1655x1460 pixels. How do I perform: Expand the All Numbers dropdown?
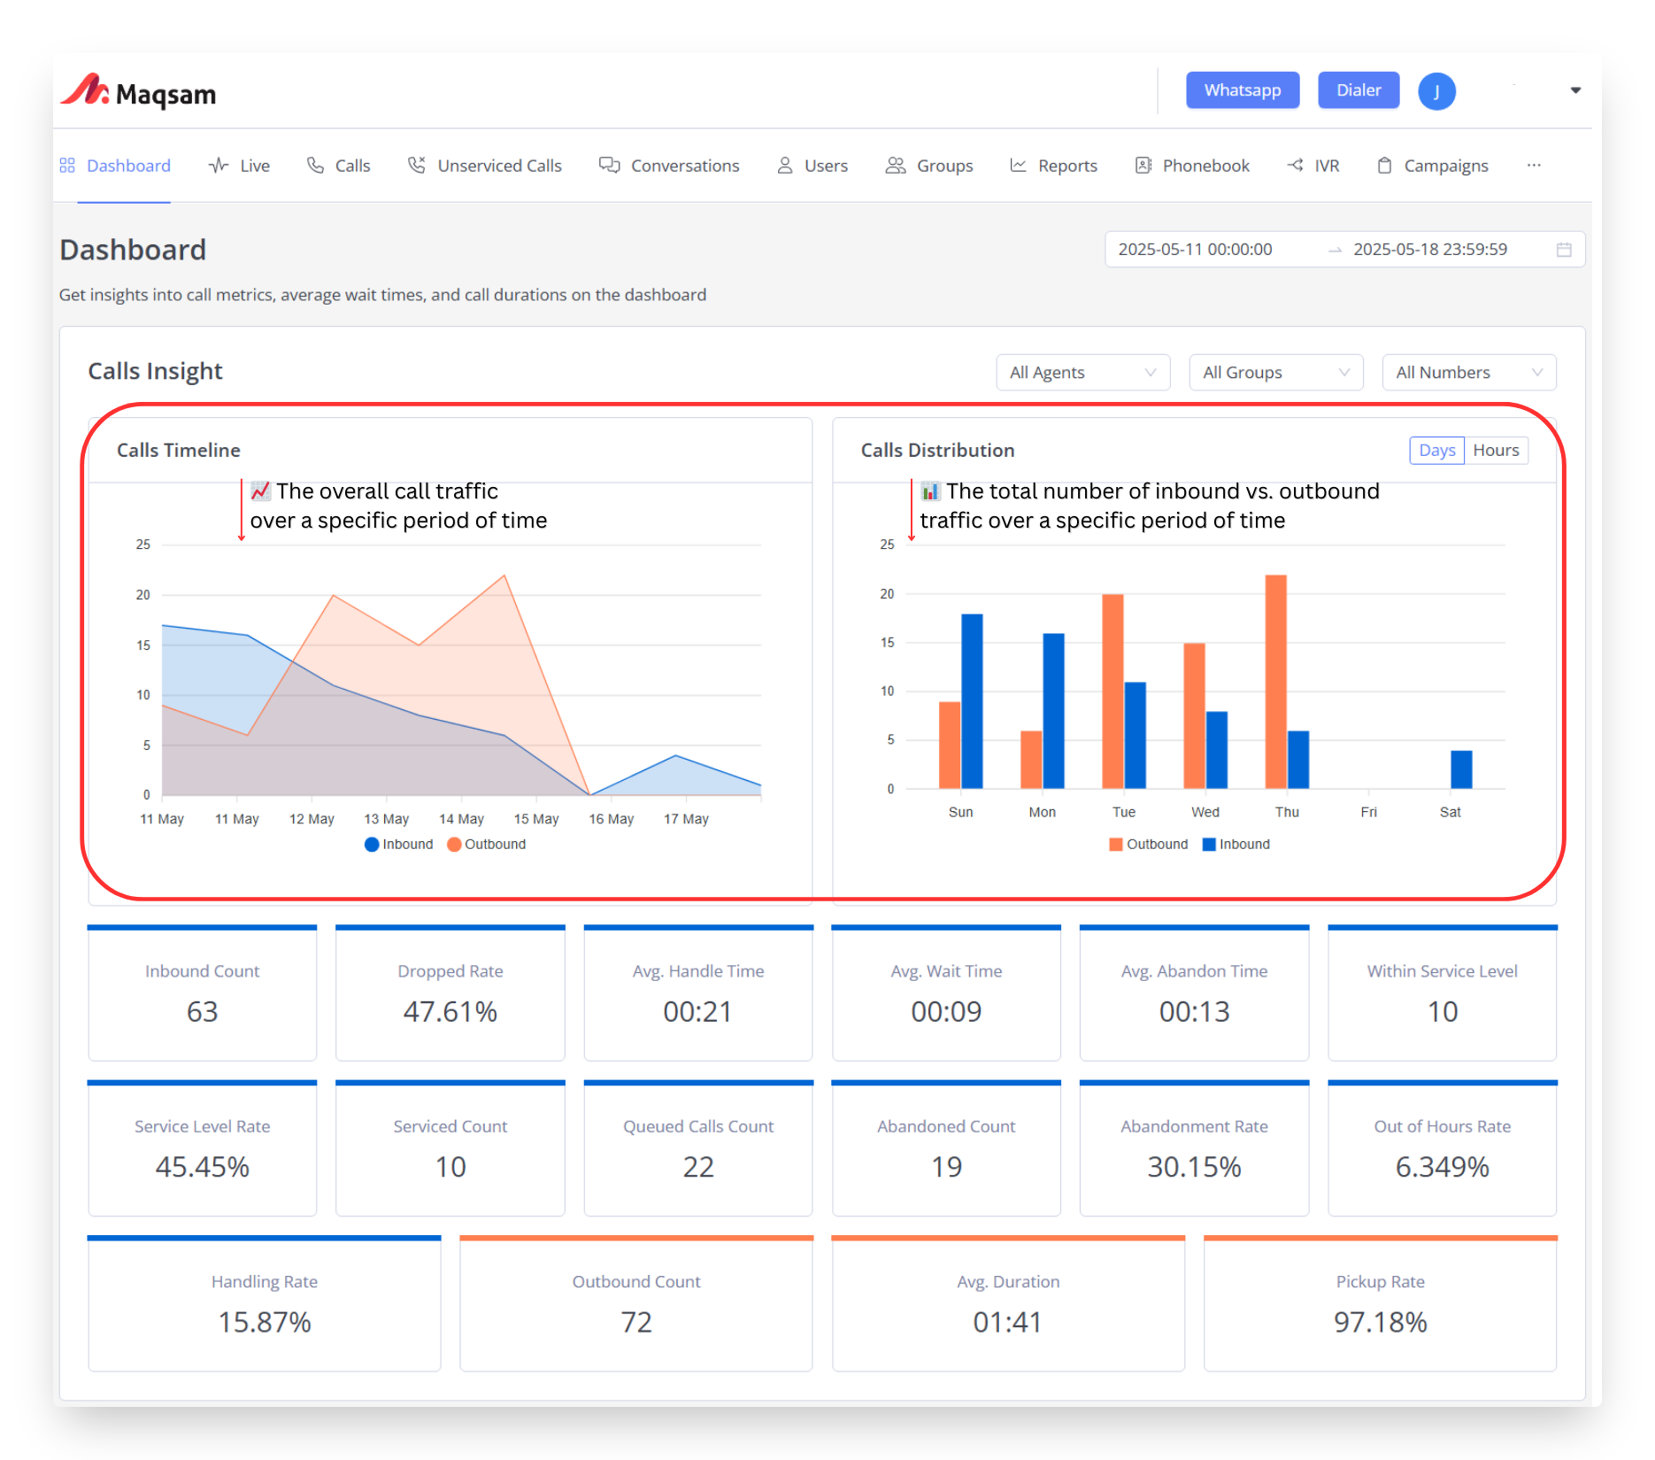pyautogui.click(x=1468, y=373)
